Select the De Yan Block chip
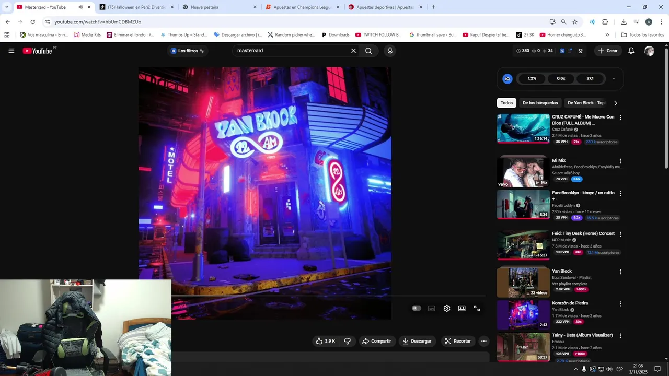The width and height of the screenshot is (669, 376). [x=586, y=103]
